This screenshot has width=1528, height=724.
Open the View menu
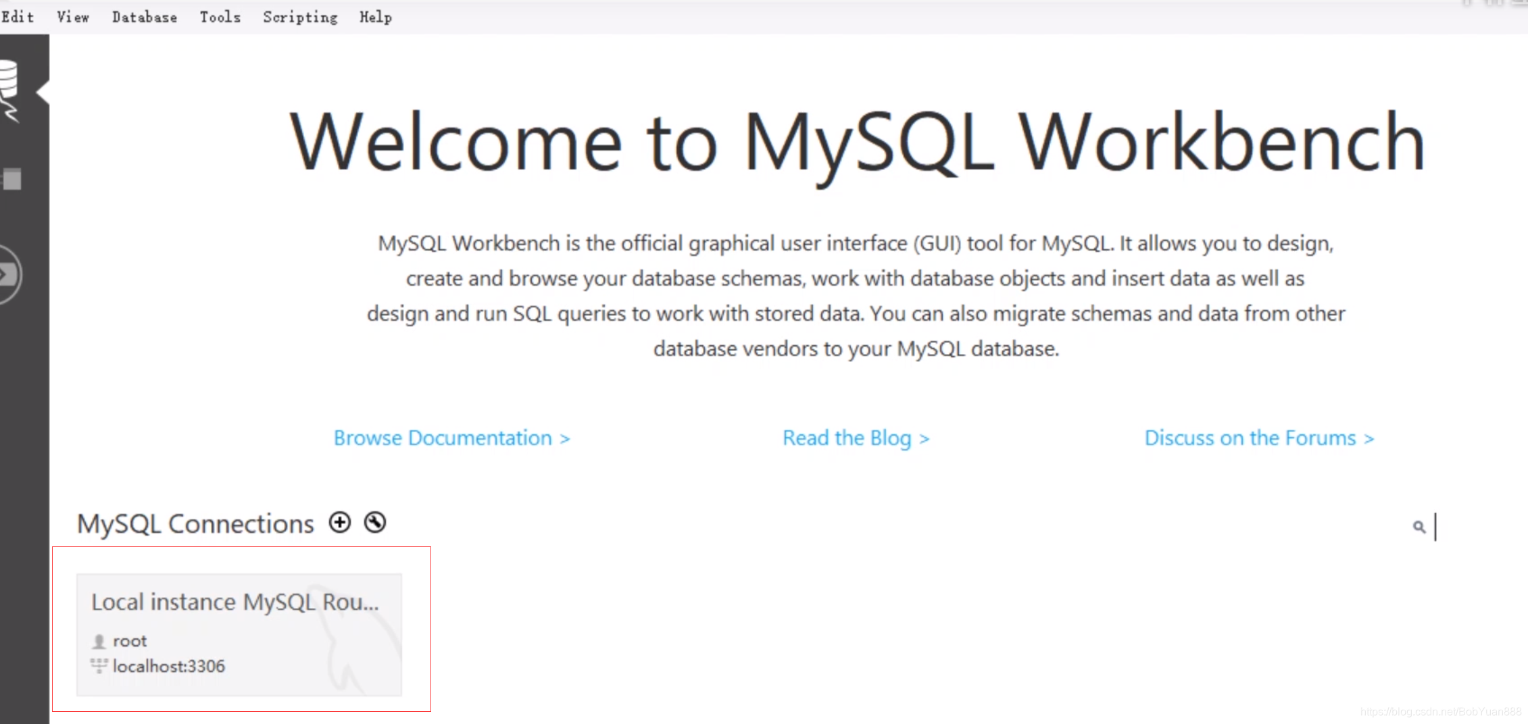click(x=72, y=17)
